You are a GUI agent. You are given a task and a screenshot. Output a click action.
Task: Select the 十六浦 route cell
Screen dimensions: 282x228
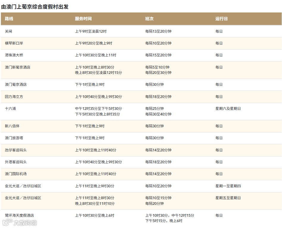[x=10, y=109]
